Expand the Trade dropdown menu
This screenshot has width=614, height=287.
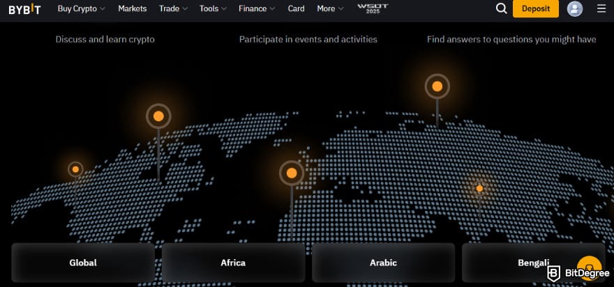pos(174,8)
